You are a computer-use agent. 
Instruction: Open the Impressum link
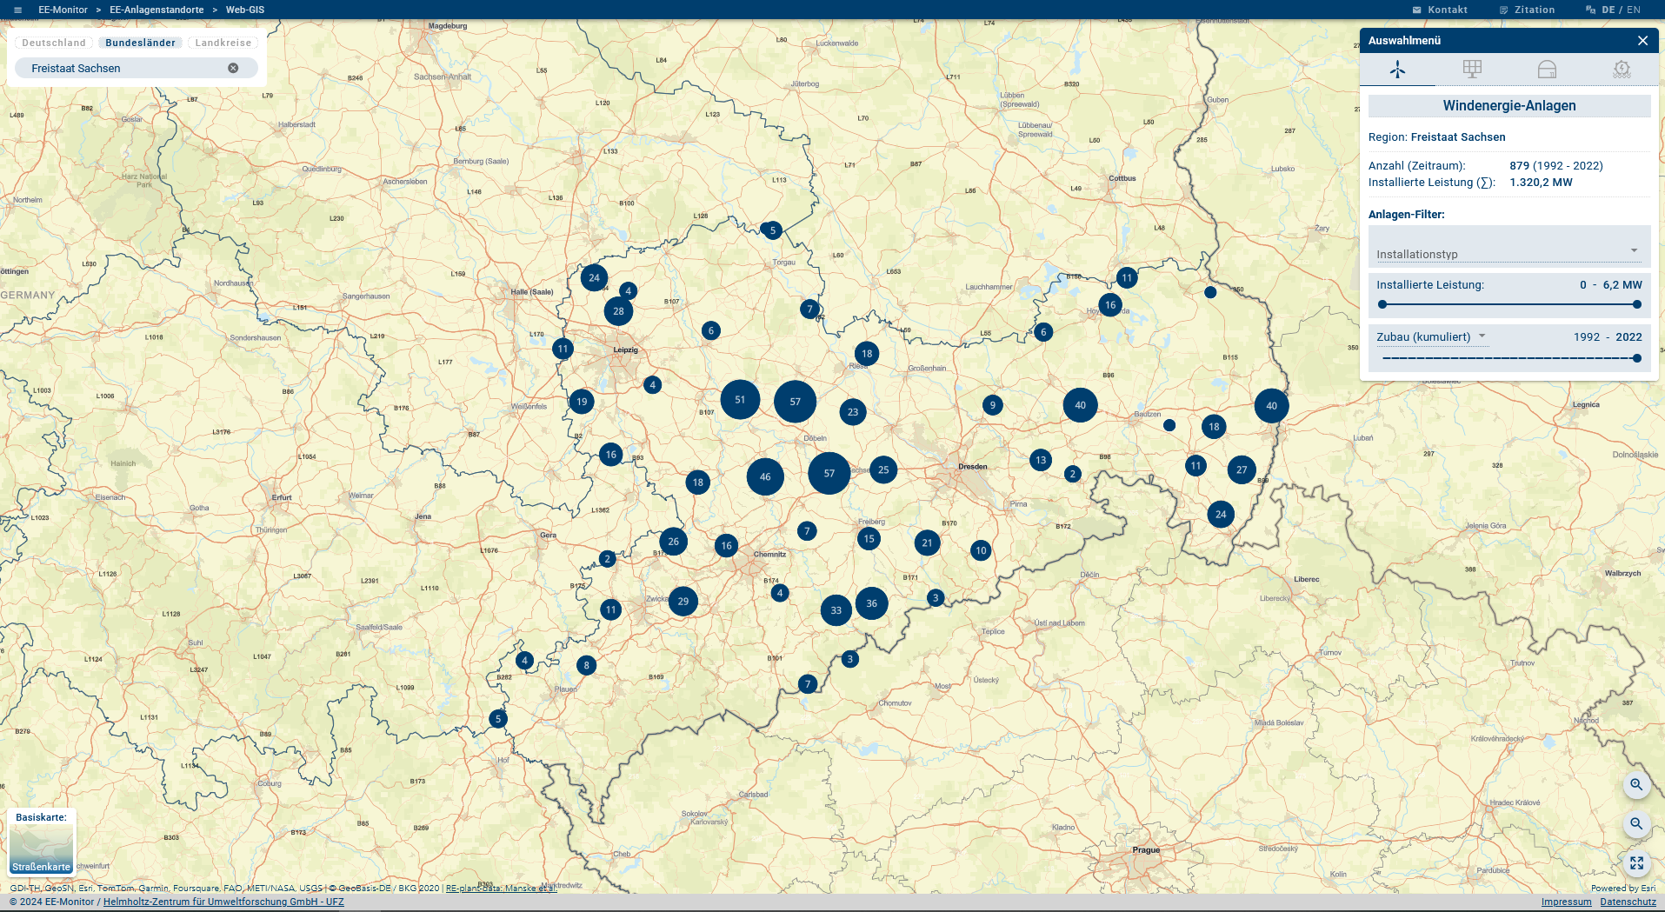[x=1566, y=902]
